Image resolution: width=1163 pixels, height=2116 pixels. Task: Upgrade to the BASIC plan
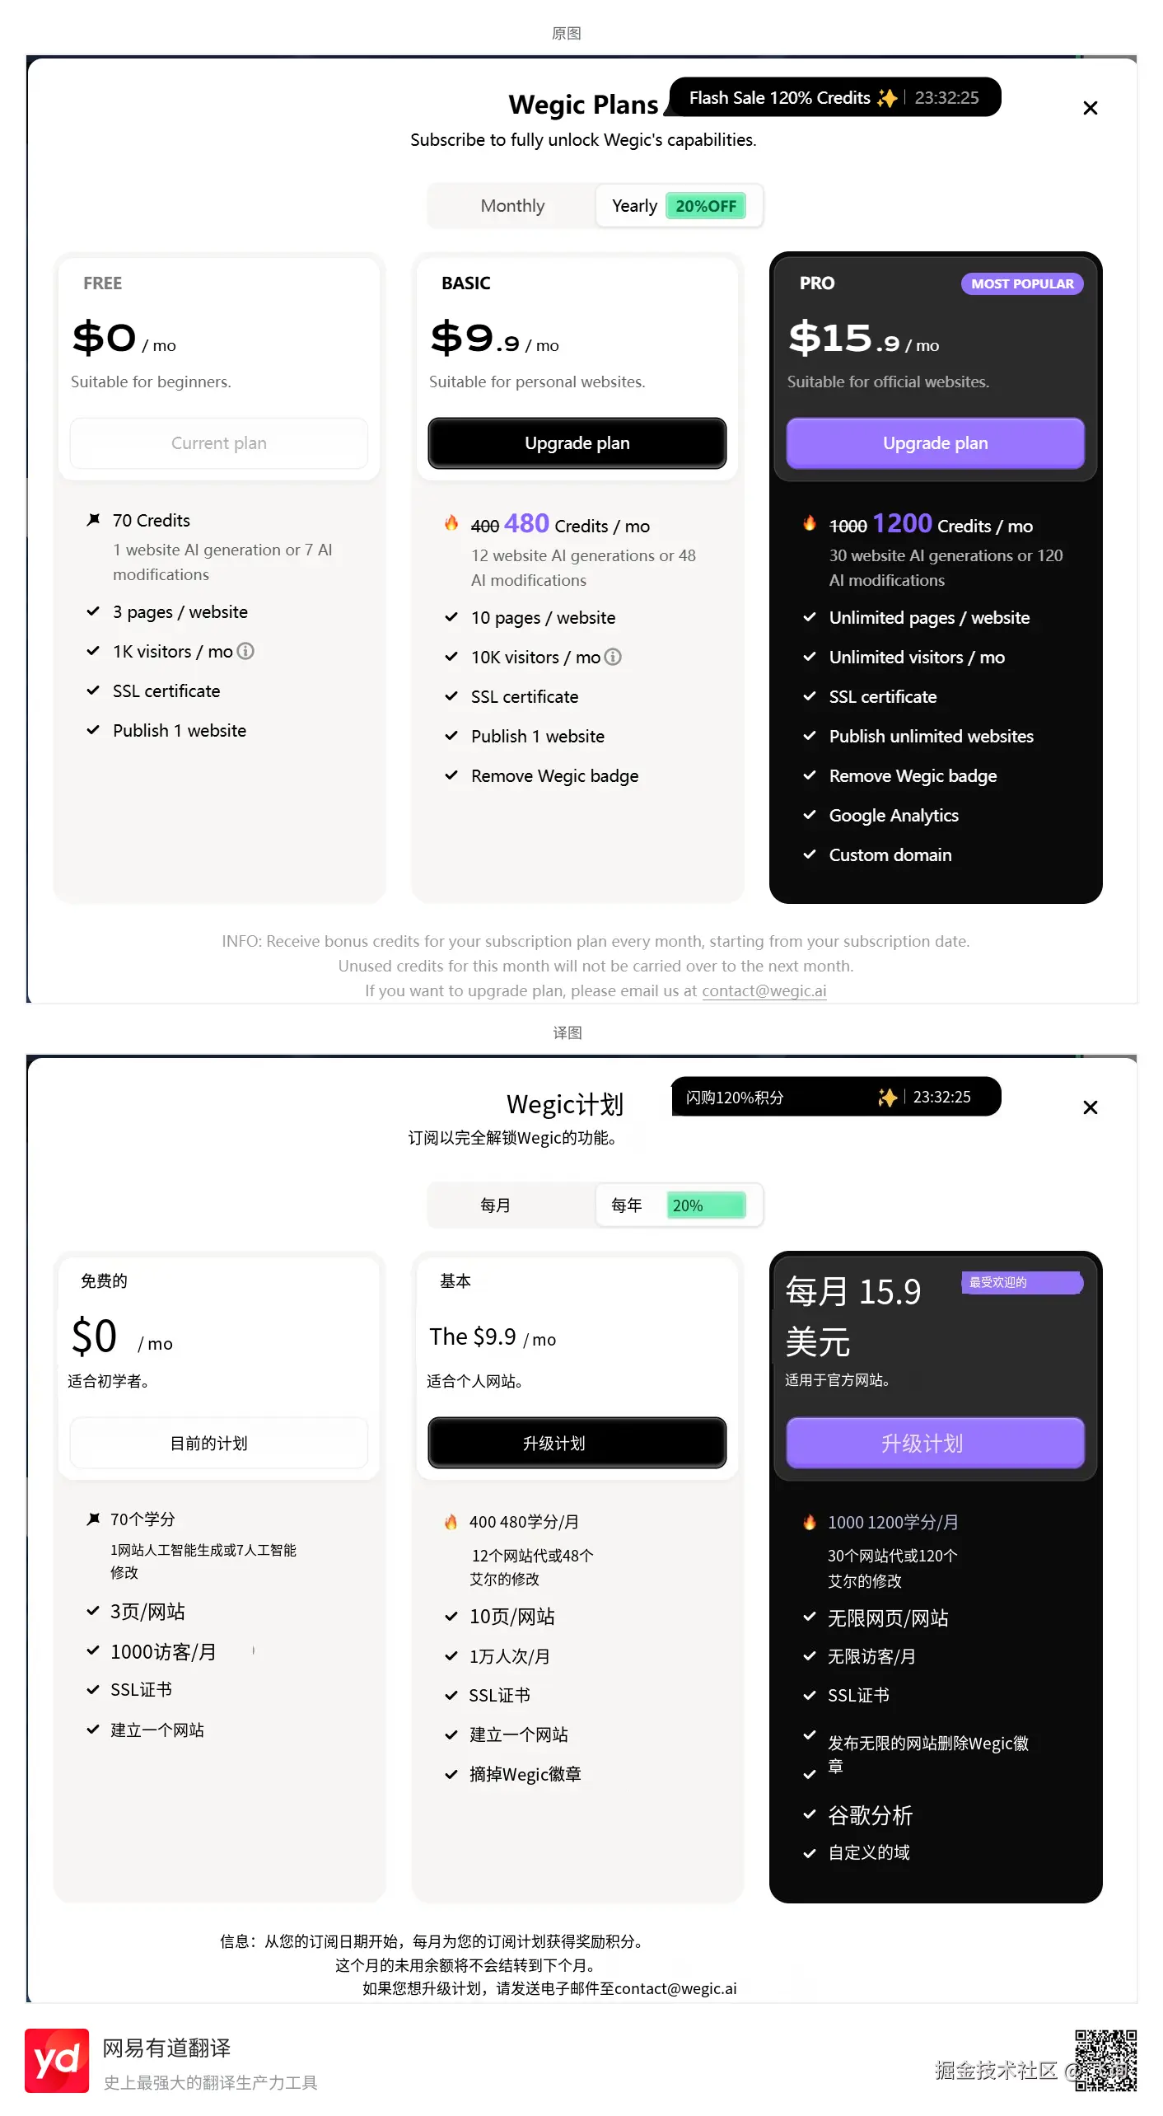tap(577, 443)
